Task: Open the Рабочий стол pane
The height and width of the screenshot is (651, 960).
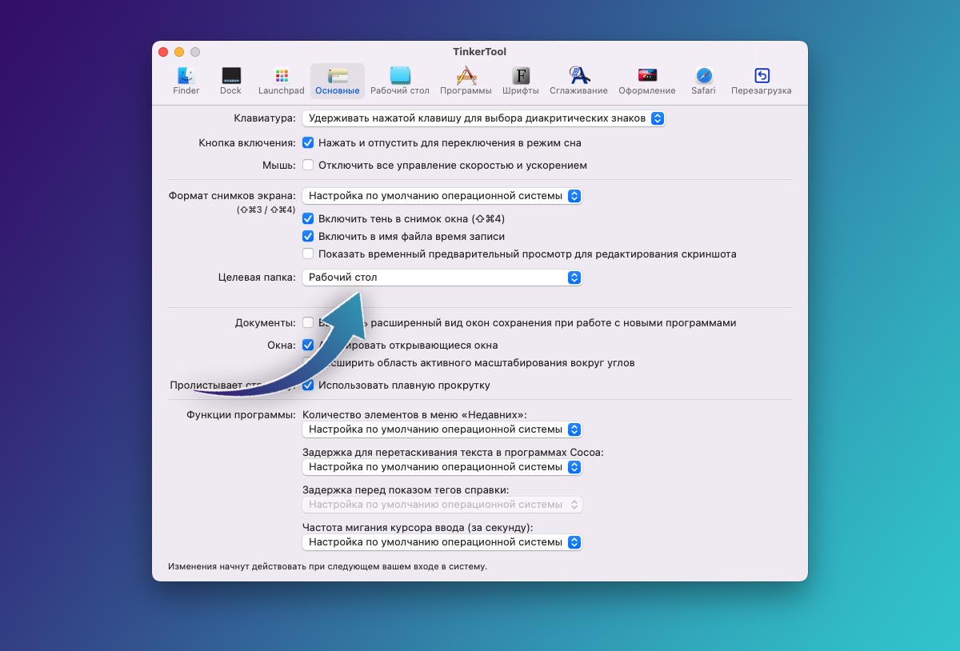Action: (x=400, y=81)
